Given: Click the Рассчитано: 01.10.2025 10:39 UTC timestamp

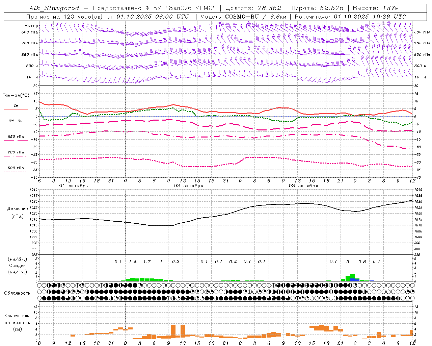Looking at the screenshot, I should [x=350, y=17].
